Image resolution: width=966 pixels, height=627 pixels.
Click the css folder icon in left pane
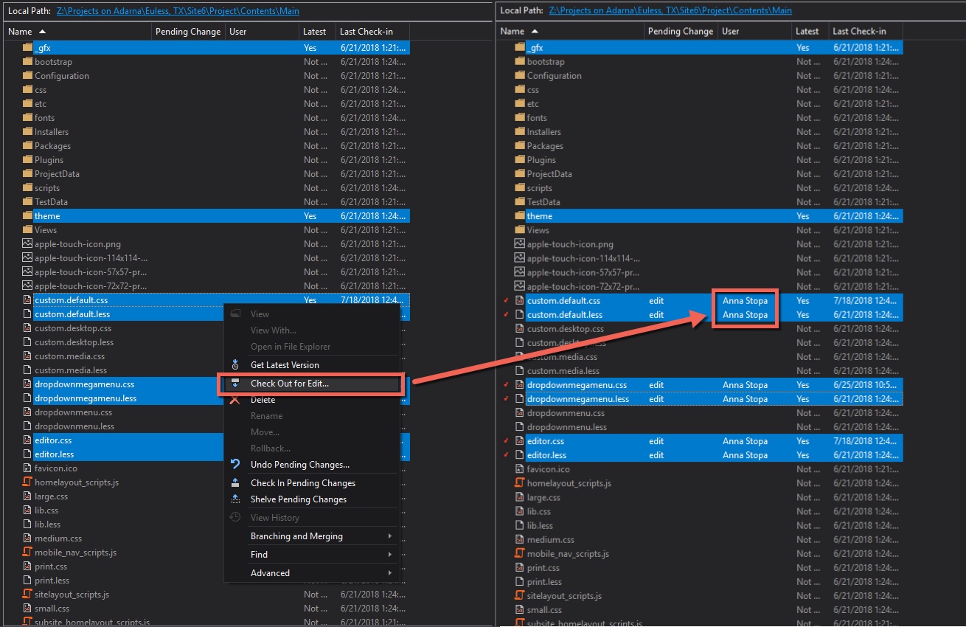[x=27, y=90]
